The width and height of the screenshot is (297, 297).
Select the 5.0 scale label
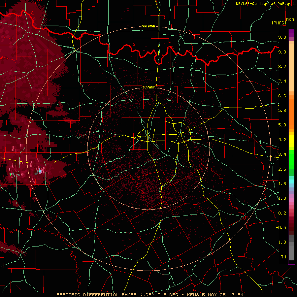click(x=282, y=125)
